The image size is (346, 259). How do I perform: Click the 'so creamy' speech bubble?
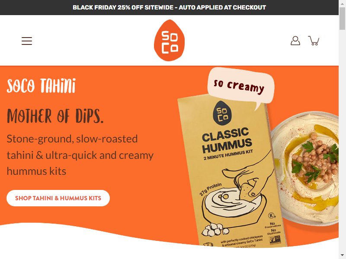pos(241,86)
